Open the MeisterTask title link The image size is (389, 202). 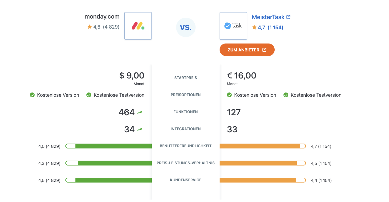coord(268,17)
